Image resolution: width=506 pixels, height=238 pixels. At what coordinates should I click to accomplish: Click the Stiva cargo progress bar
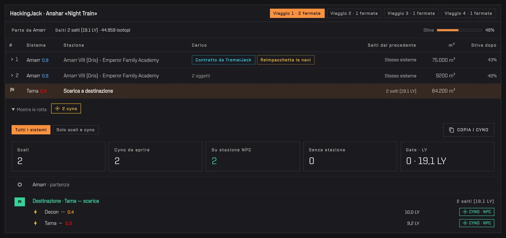(x=459, y=30)
